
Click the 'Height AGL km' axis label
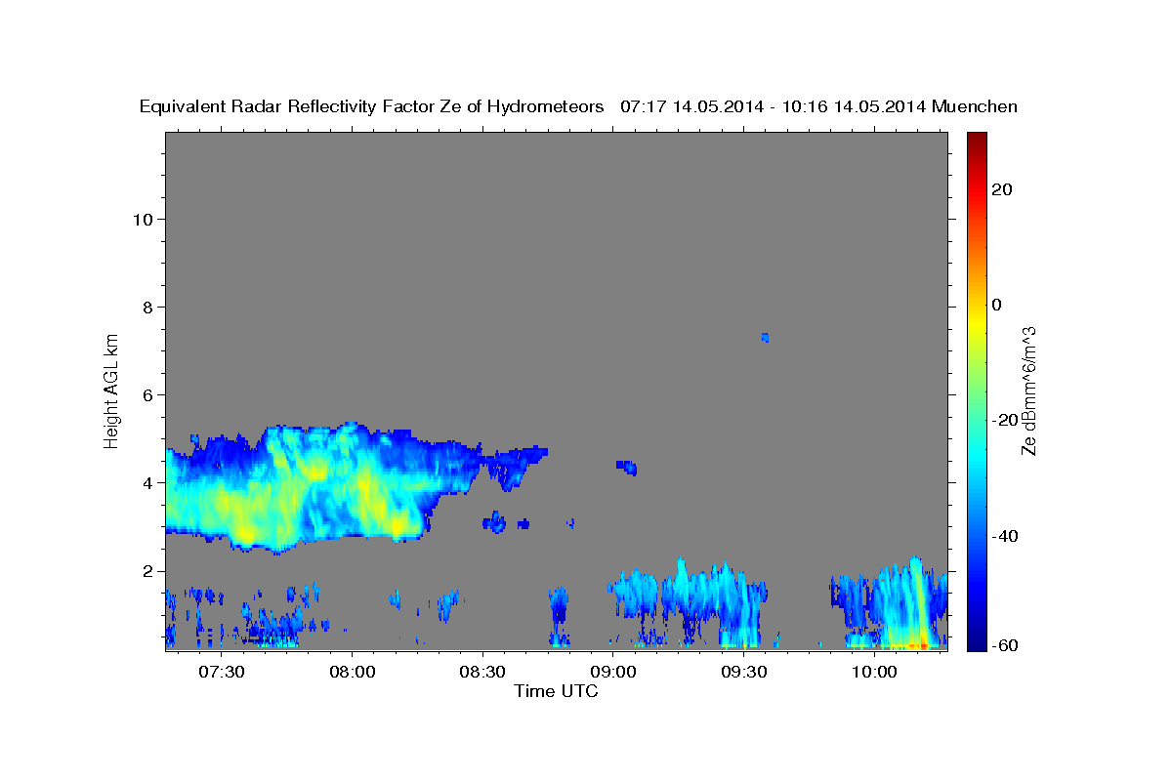[112, 390]
